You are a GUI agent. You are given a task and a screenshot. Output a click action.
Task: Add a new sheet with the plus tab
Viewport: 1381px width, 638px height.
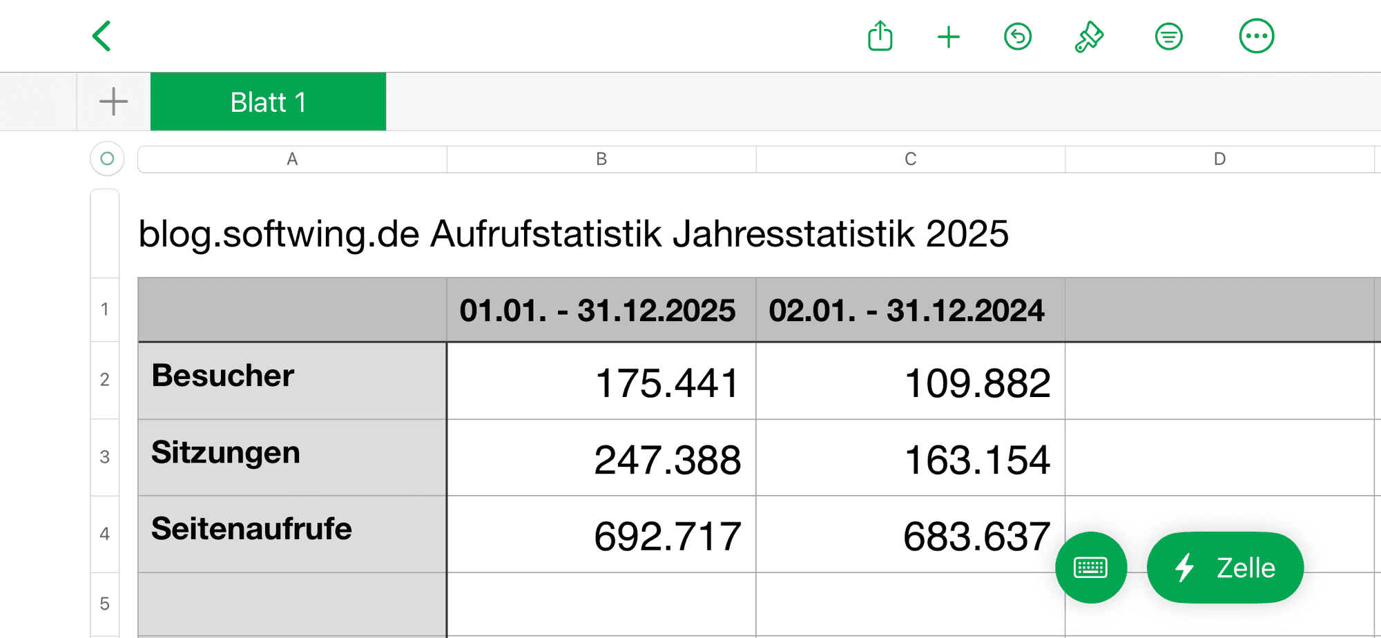(113, 101)
